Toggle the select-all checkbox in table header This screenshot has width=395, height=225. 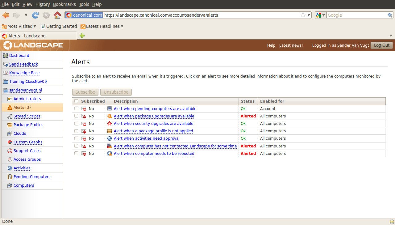(x=76, y=101)
